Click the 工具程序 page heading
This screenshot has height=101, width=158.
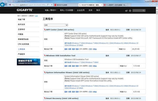[48, 19]
